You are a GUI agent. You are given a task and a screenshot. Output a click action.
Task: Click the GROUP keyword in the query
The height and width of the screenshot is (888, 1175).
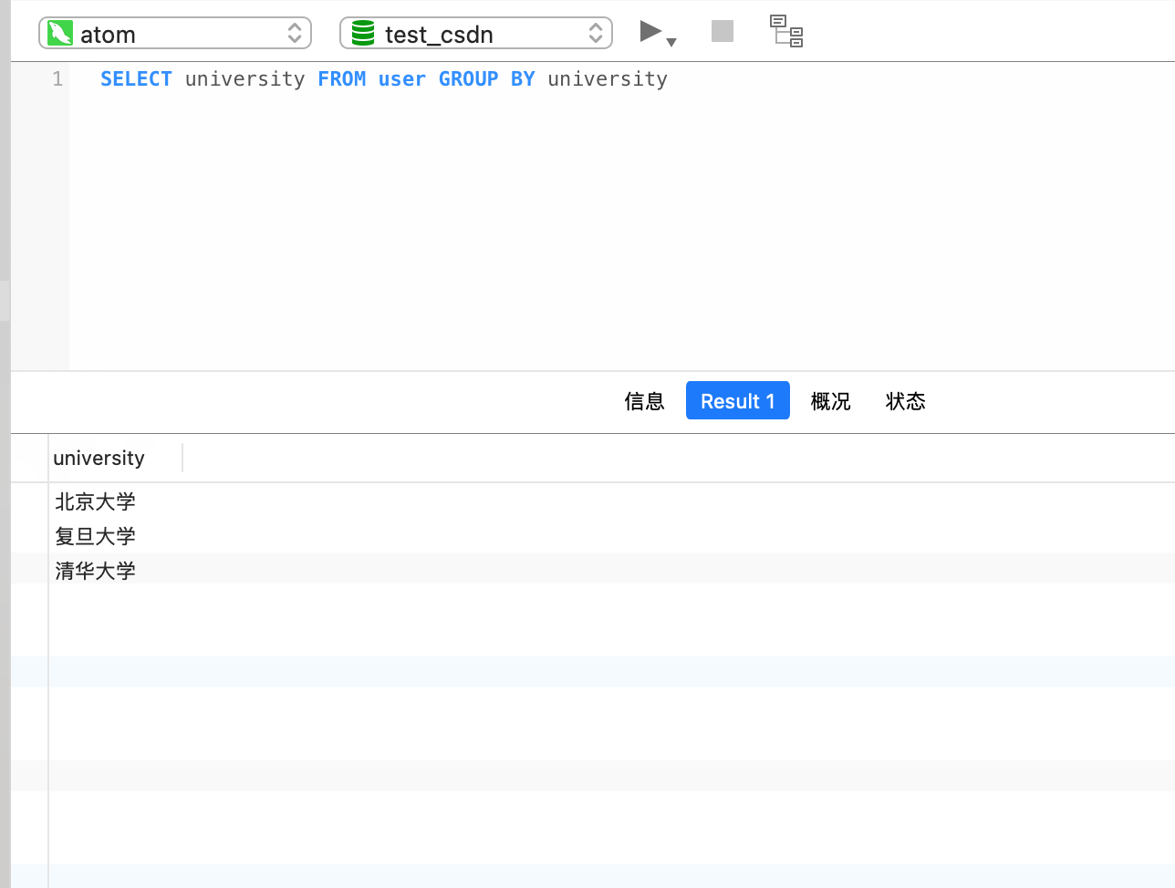point(468,79)
